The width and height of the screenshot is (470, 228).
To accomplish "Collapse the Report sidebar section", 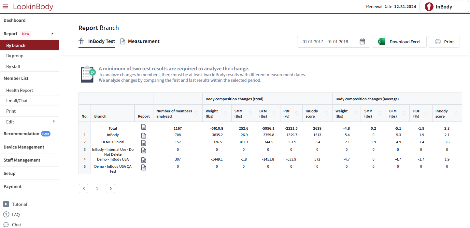I will [x=52, y=34].
